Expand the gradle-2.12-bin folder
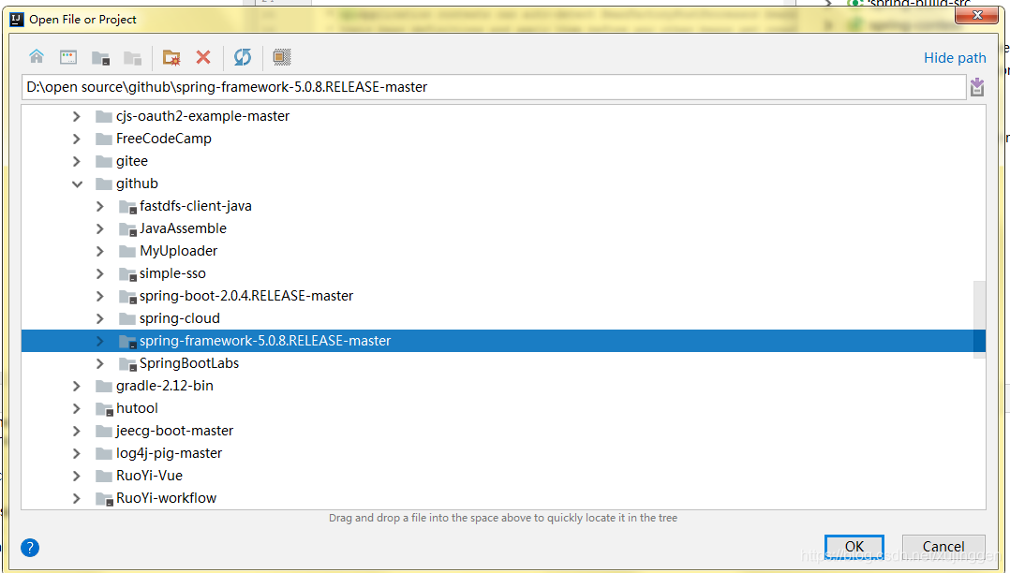1010x573 pixels. [x=77, y=387]
